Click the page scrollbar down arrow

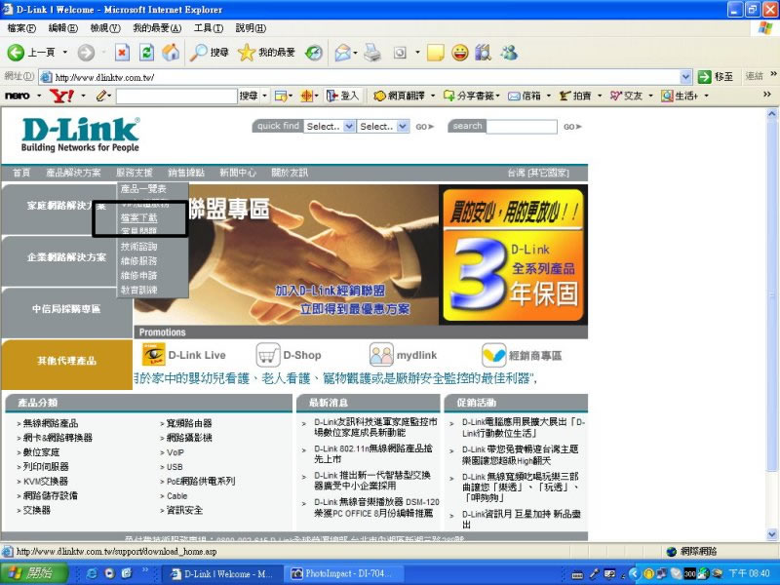tap(771, 534)
